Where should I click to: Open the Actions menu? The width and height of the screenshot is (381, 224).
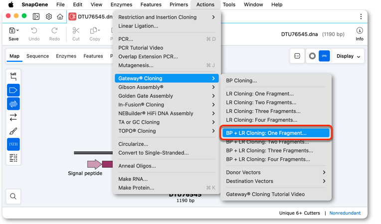pyautogui.click(x=205, y=4)
